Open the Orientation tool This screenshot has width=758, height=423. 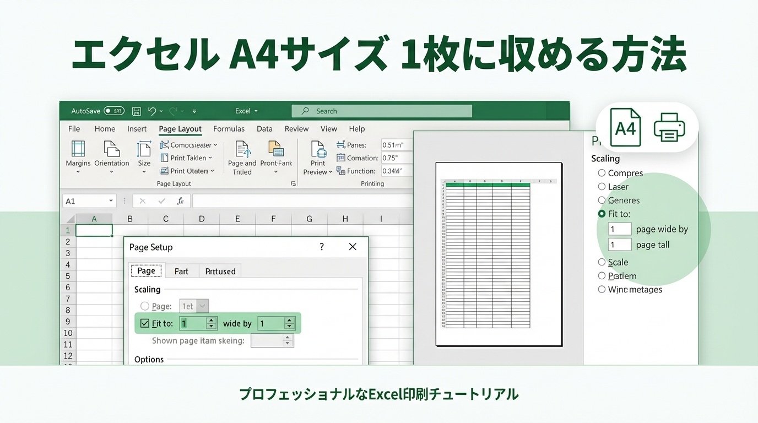coord(111,149)
